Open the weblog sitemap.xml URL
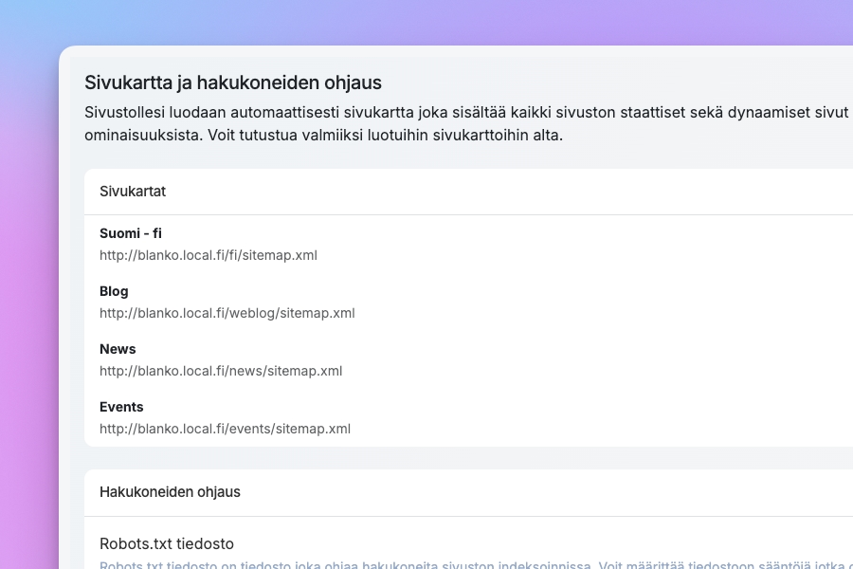Screen dimensions: 853x569 click(227, 313)
